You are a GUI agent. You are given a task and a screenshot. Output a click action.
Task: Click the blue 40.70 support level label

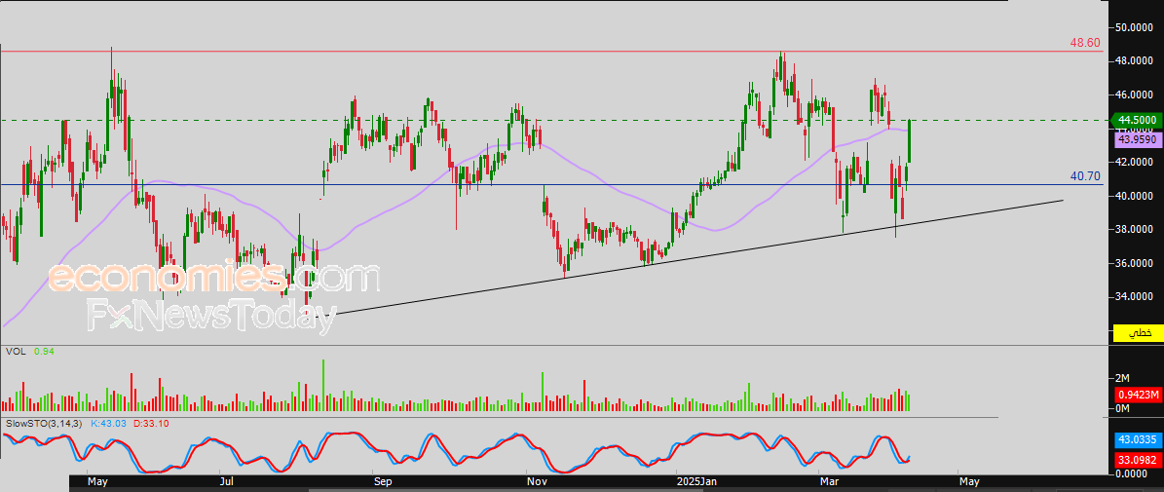coord(1084,176)
